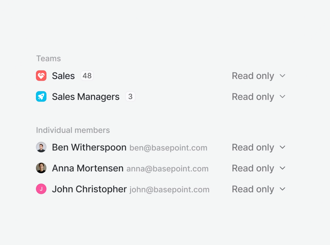Click John Christopher's pink initial avatar
330x245 pixels.
[x=41, y=189]
